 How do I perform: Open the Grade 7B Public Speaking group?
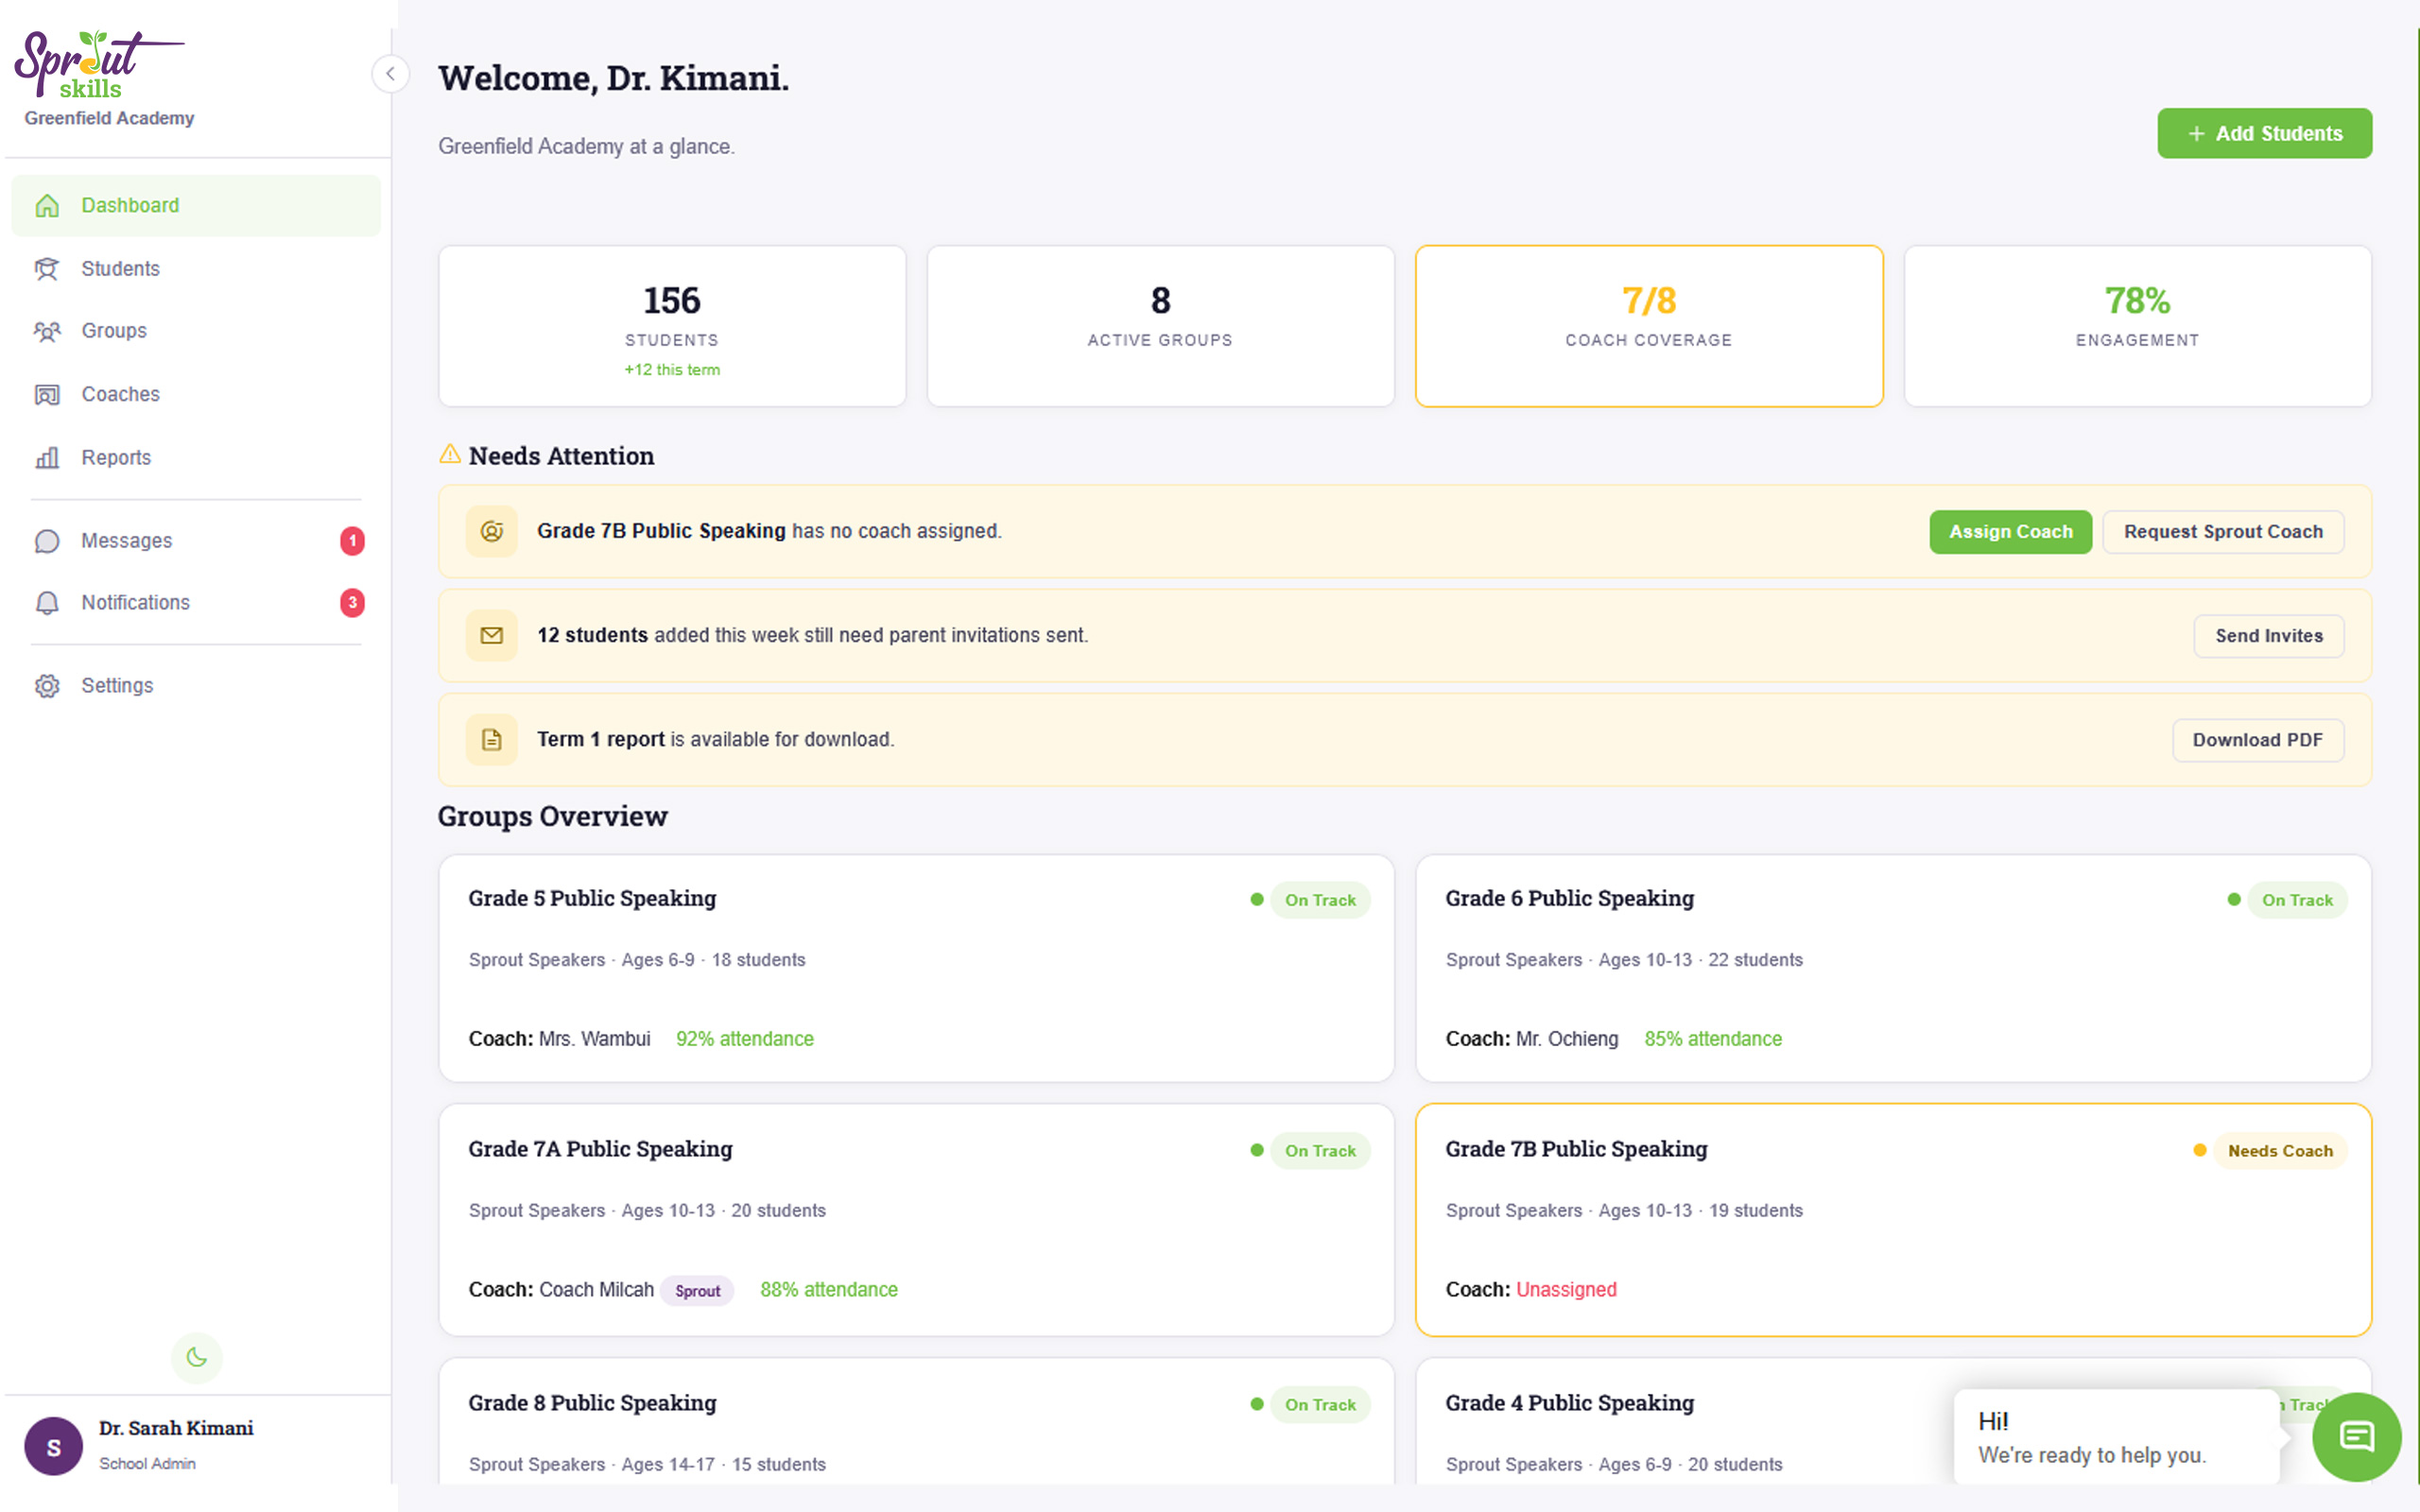point(1893,1219)
